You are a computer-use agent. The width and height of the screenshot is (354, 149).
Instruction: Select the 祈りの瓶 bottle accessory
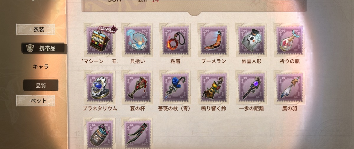[x=289, y=40]
